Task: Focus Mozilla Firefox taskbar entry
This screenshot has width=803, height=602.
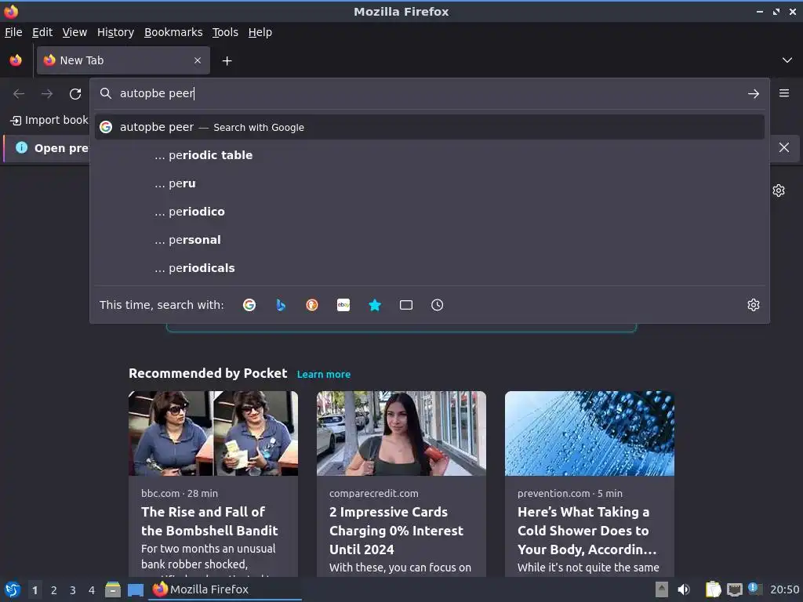Action: pos(226,589)
